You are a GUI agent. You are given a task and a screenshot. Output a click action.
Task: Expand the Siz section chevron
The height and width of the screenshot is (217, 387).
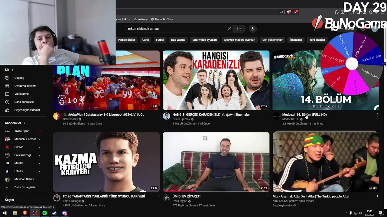12,70
